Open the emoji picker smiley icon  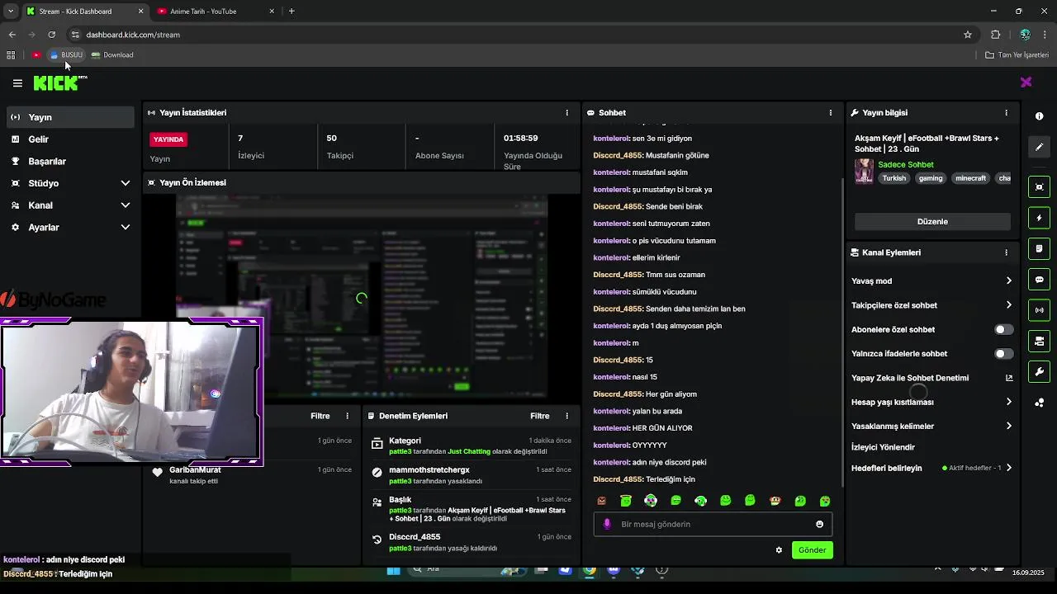819,524
